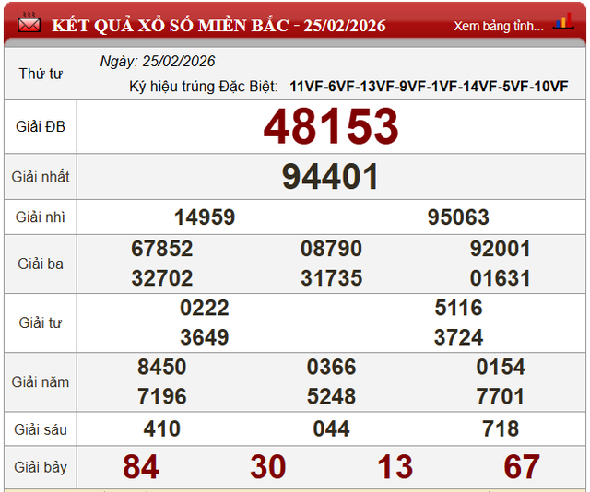Select the 'Thứ tư' day cell

click(41, 74)
